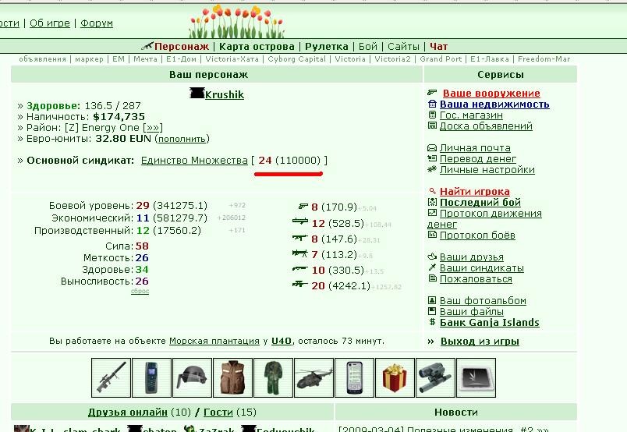The width and height of the screenshot is (627, 432).
Task: Open the Персонаж menu item
Action: [x=182, y=47]
